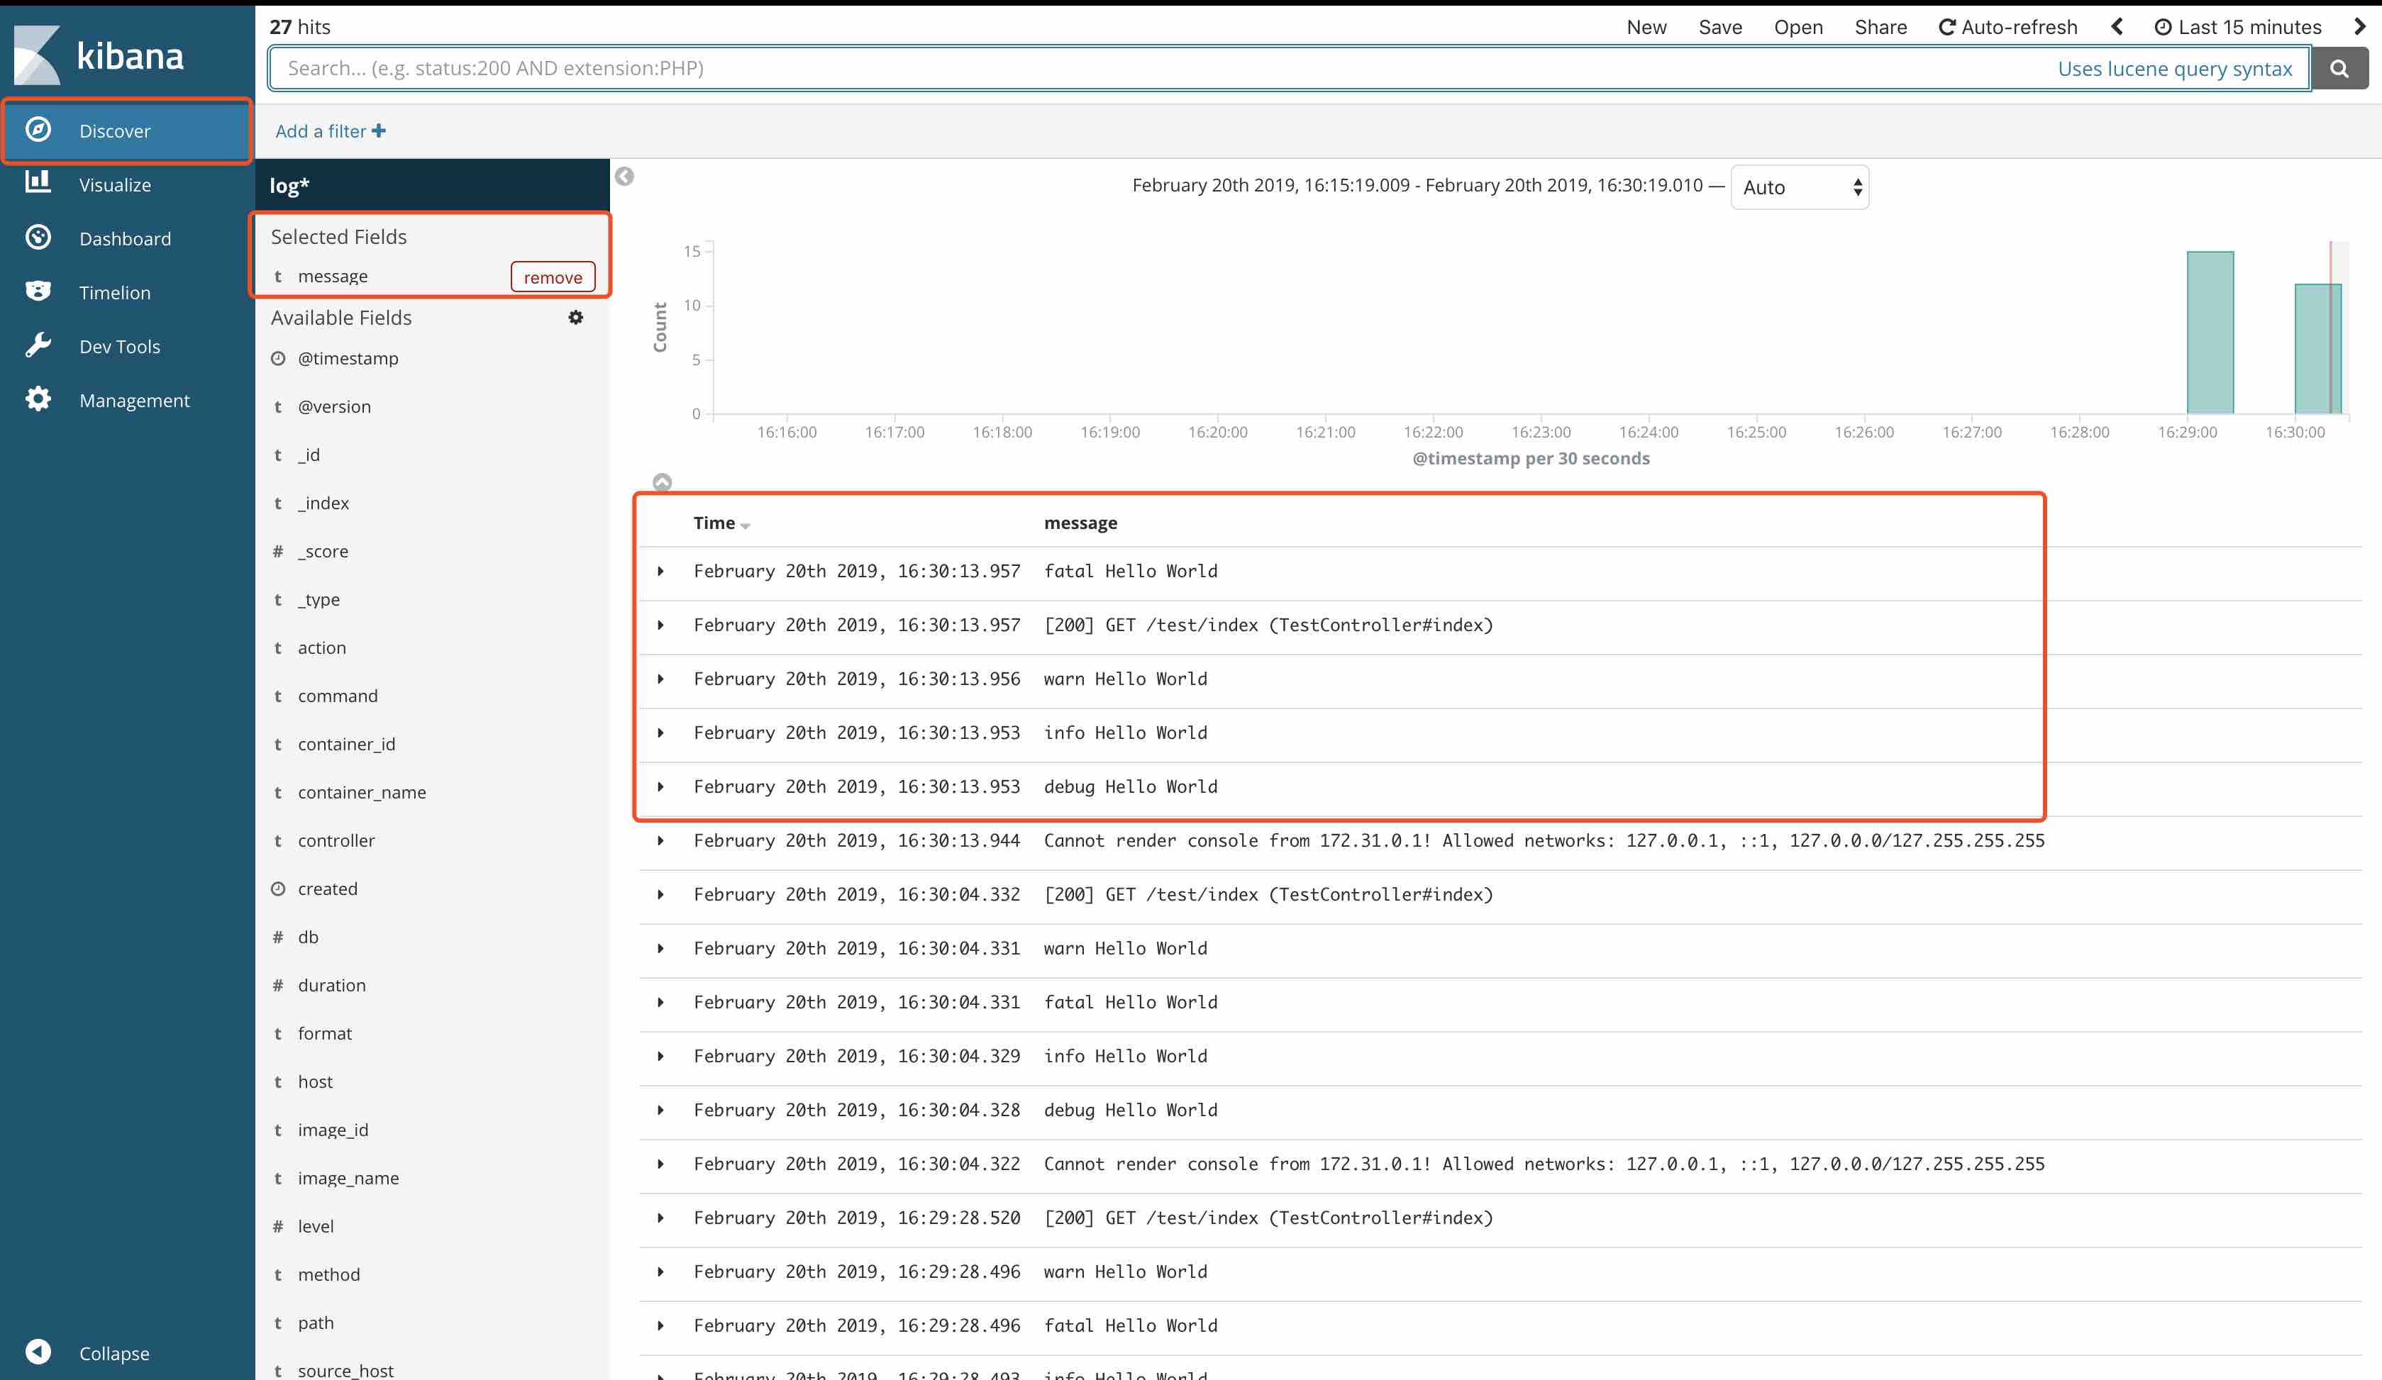Collapse the fields sidebar arrow
The height and width of the screenshot is (1380, 2382).
(624, 177)
